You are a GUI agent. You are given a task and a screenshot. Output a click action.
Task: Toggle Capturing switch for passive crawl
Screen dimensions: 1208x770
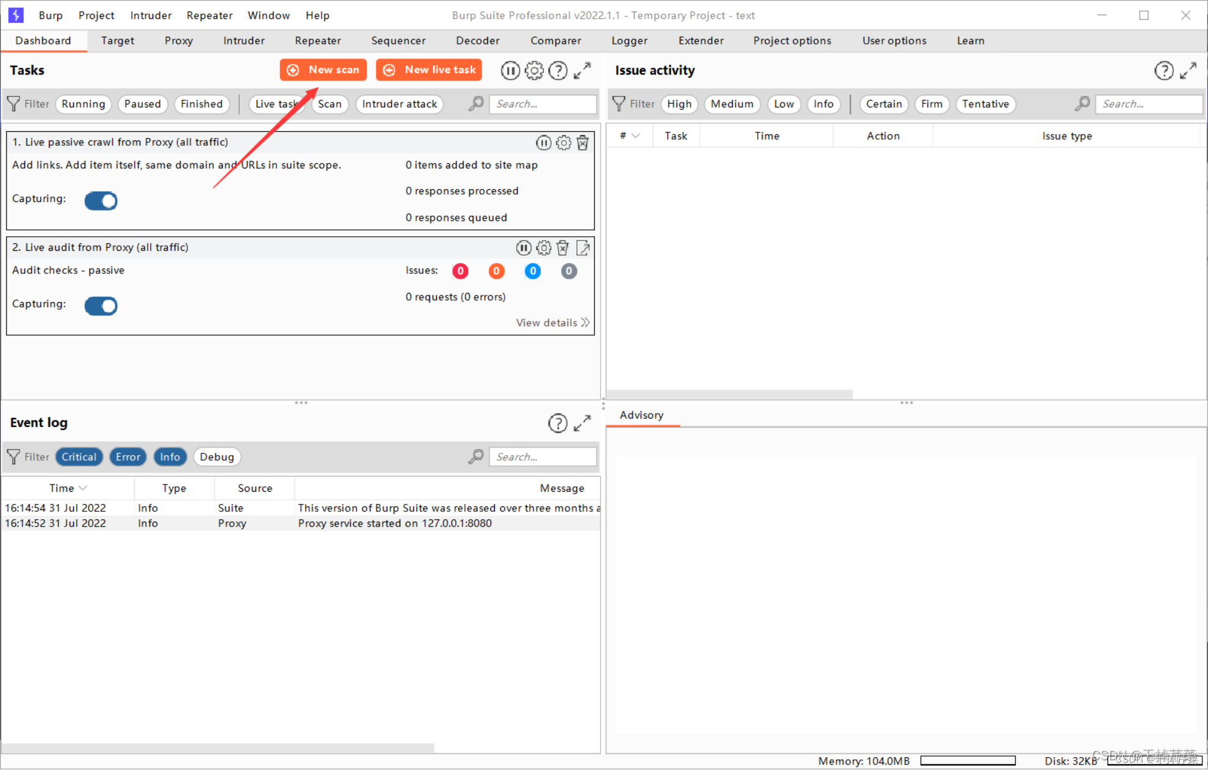tap(101, 201)
